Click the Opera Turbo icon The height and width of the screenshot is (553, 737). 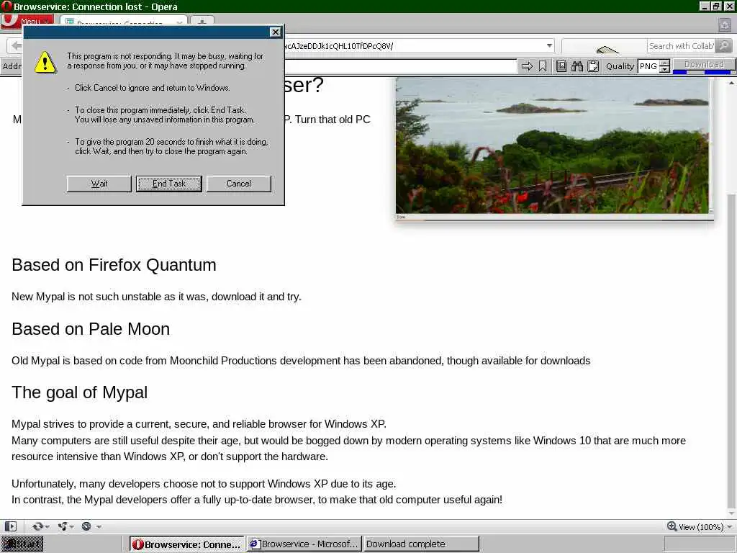86,526
